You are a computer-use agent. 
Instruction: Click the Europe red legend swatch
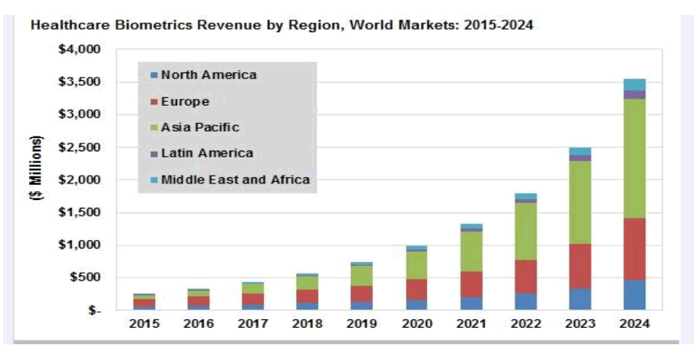(154, 102)
